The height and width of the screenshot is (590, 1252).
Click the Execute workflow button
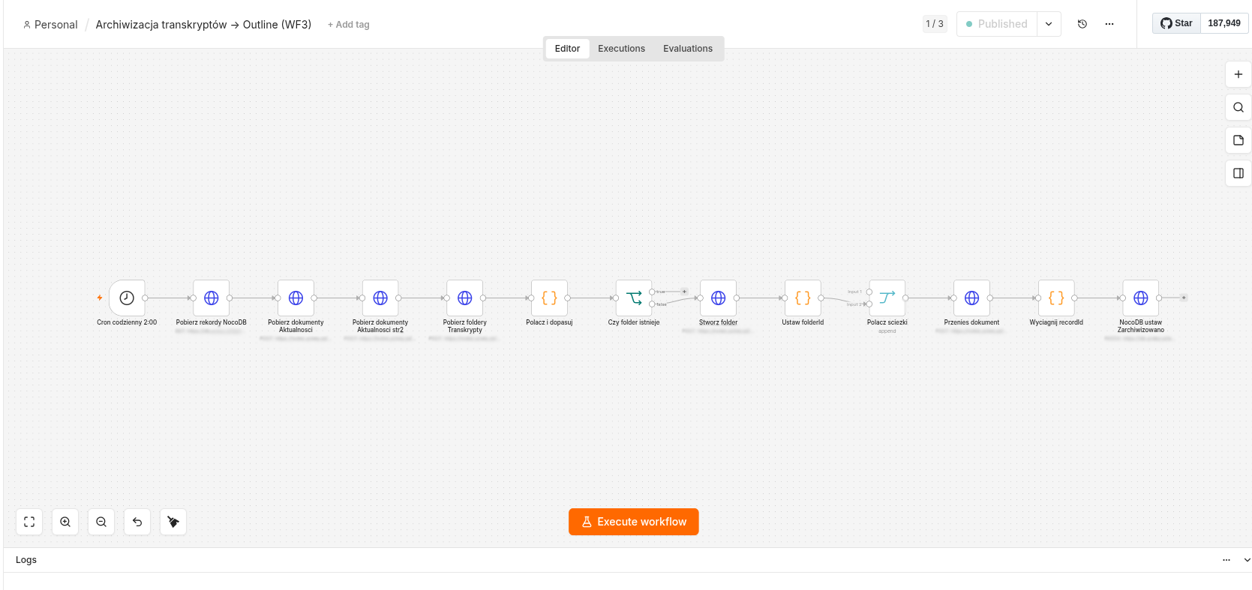point(634,522)
